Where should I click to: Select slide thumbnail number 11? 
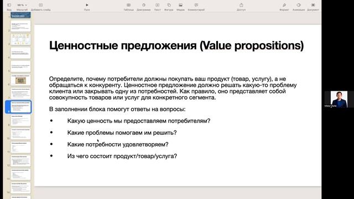(x=20, y=148)
